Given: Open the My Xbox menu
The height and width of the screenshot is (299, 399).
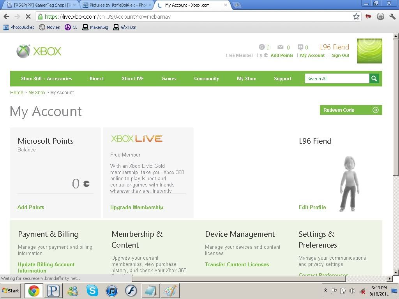Looking at the screenshot, I should click(246, 79).
